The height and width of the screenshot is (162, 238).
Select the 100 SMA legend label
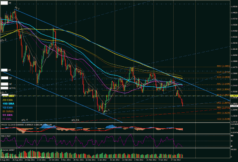point(8,104)
